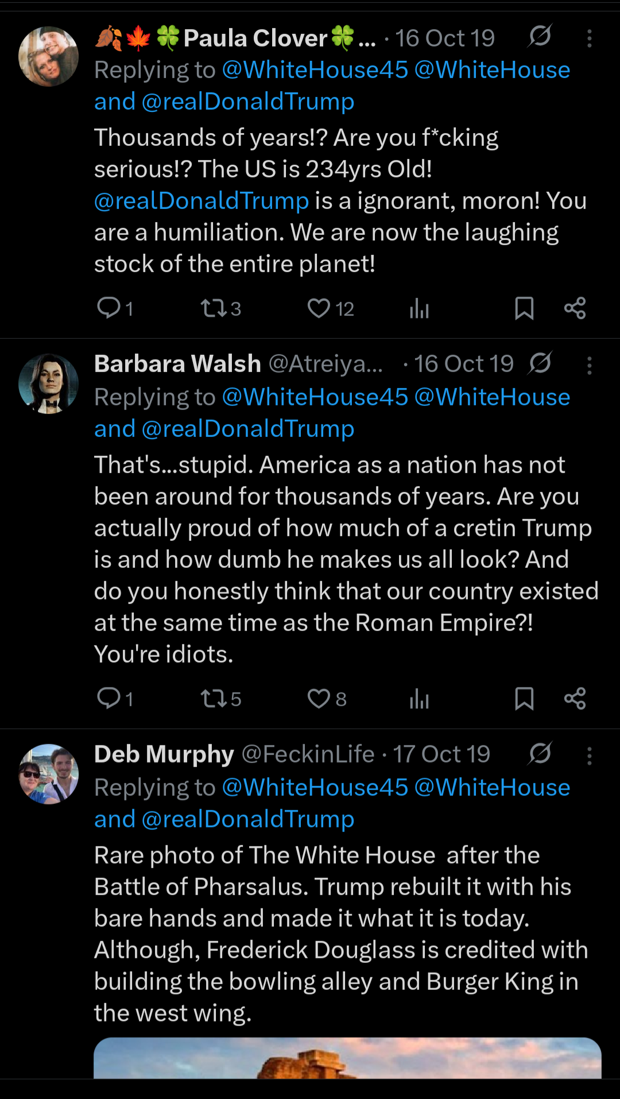Open Deb Murphy's profile picture
Viewport: 620px width, 1099px height.
tap(48, 774)
